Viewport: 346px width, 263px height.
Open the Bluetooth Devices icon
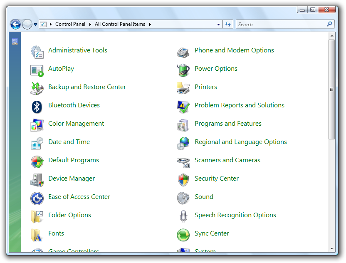tap(37, 107)
